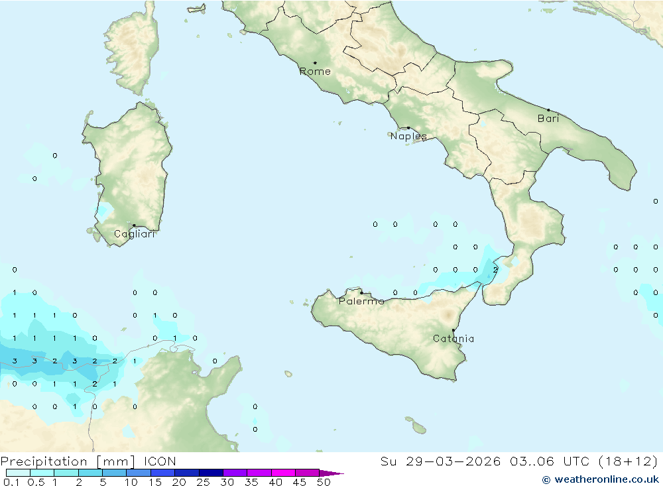Click the Precipitation [mm] ICON title
Image resolution: width=663 pixels, height=486 pixels.
click(x=88, y=461)
